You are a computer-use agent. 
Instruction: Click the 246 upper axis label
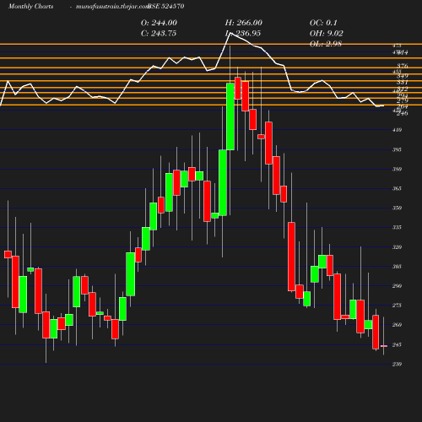(403, 113)
